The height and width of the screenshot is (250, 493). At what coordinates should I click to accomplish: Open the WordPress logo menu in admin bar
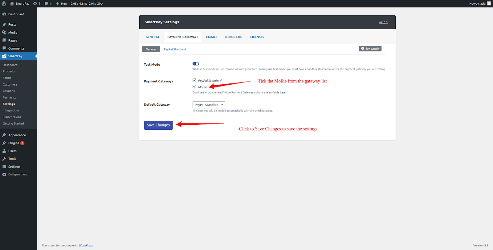[4, 4]
